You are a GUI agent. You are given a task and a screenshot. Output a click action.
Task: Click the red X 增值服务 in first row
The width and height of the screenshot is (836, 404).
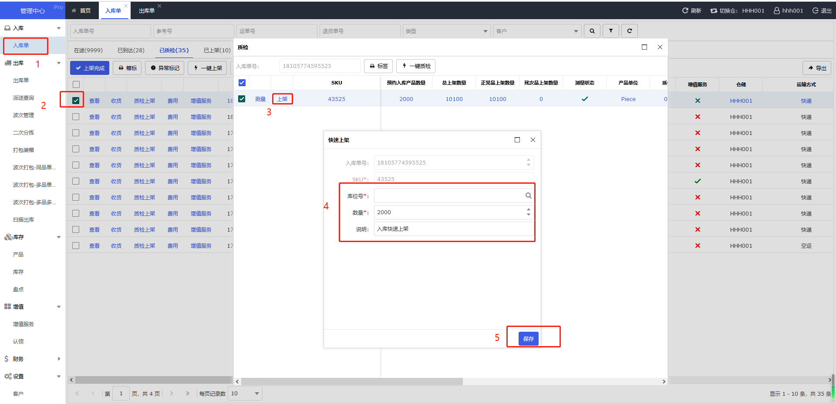[x=698, y=101]
